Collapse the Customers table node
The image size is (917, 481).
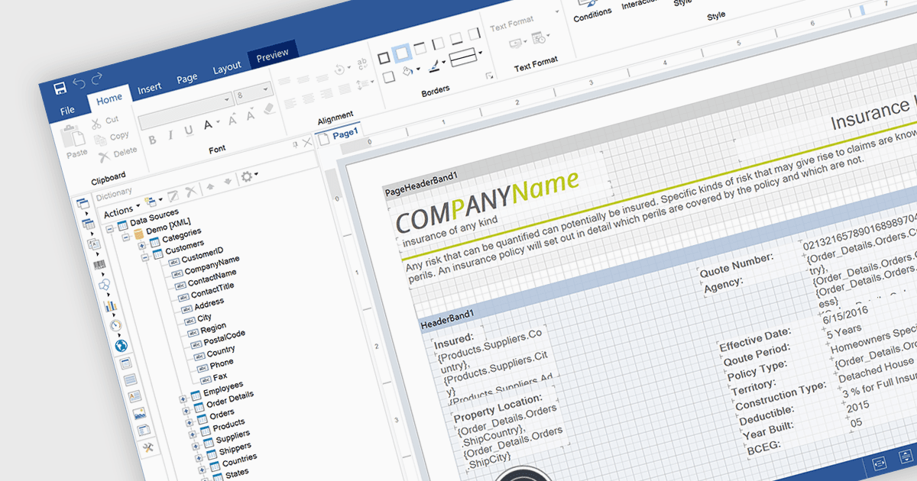click(x=145, y=257)
